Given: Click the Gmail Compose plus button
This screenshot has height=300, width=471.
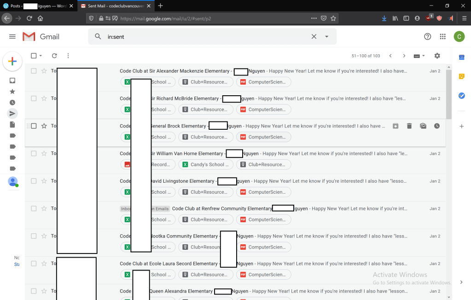Looking at the screenshot, I should [x=12, y=62].
